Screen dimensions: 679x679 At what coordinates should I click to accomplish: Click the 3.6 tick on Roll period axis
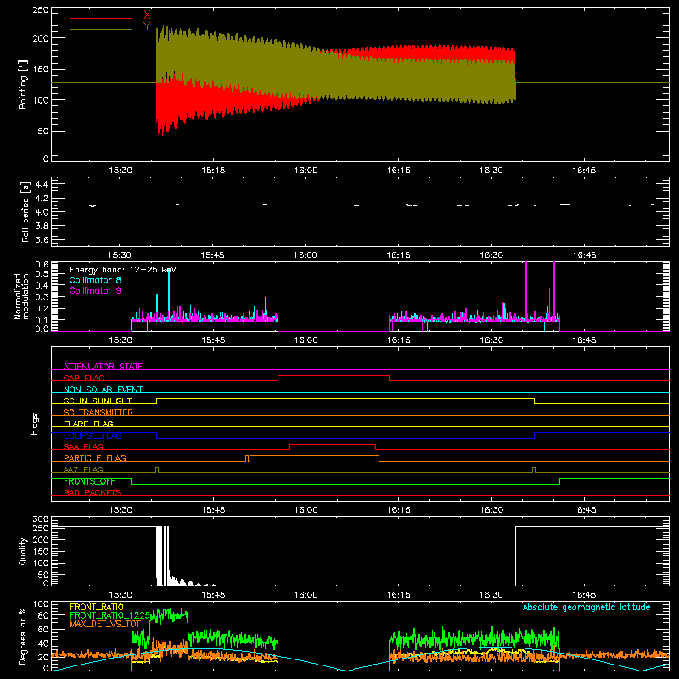pyautogui.click(x=42, y=239)
